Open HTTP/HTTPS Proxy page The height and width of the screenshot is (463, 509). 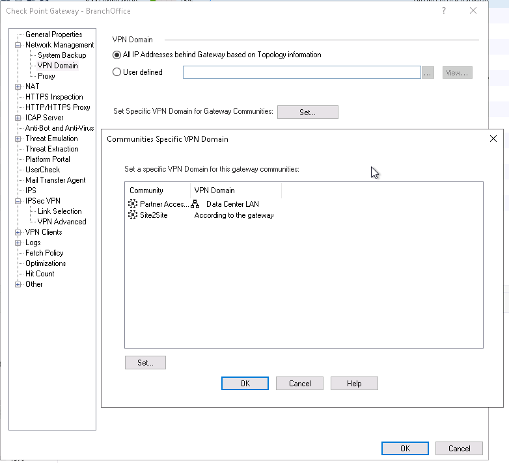(x=58, y=107)
